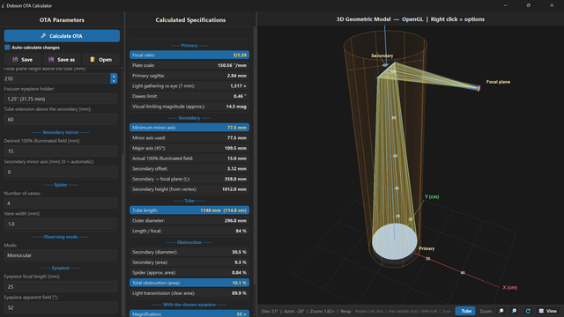This screenshot has width=564, height=317.
Task: Select the Tube length row
Action: click(189, 210)
